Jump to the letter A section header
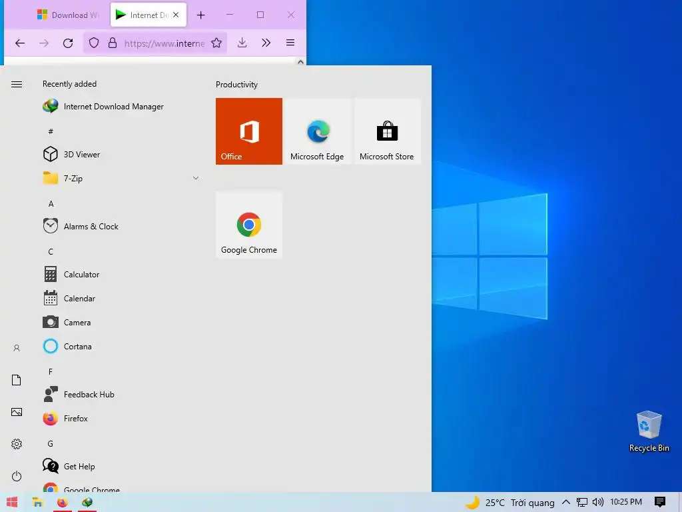 51,204
